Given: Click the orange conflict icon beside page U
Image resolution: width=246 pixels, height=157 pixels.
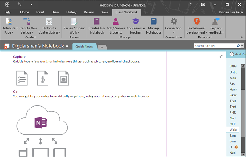Looking at the screenshot, I should (x=236, y=147).
